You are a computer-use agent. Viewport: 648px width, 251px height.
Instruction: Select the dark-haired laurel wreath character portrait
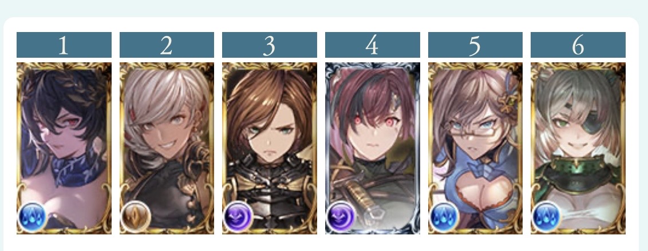click(x=64, y=148)
